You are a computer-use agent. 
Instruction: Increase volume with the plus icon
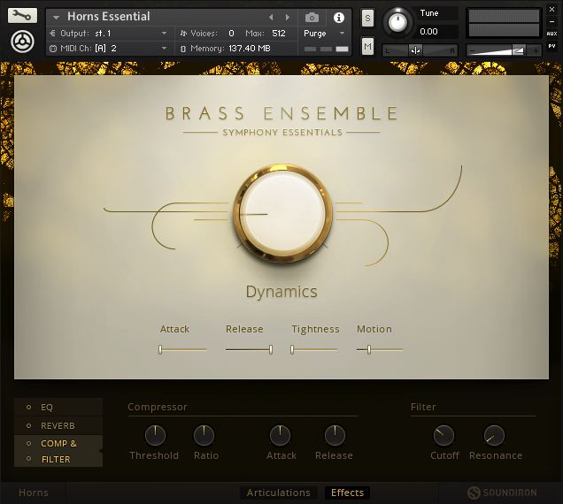[x=536, y=51]
